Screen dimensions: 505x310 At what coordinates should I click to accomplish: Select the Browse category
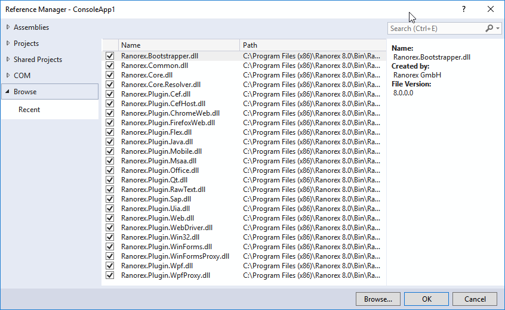coord(50,92)
